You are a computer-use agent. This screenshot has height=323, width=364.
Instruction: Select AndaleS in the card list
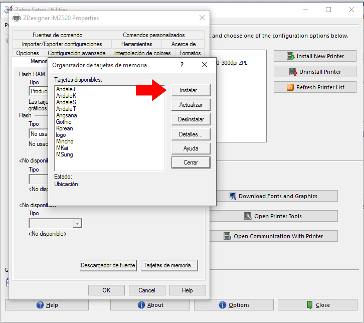tap(66, 102)
